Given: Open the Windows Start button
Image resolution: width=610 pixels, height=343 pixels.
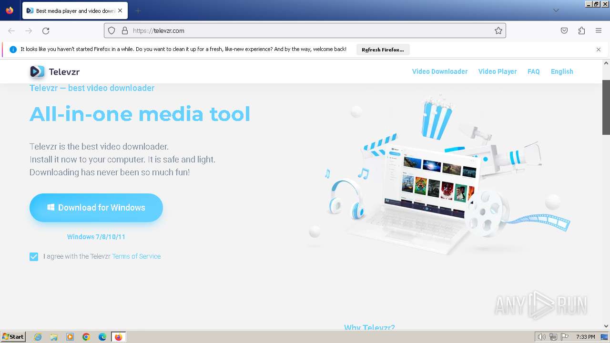Looking at the screenshot, I should [13, 336].
